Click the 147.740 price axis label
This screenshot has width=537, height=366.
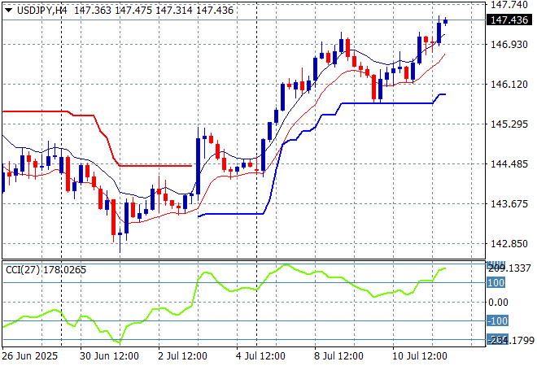click(509, 5)
